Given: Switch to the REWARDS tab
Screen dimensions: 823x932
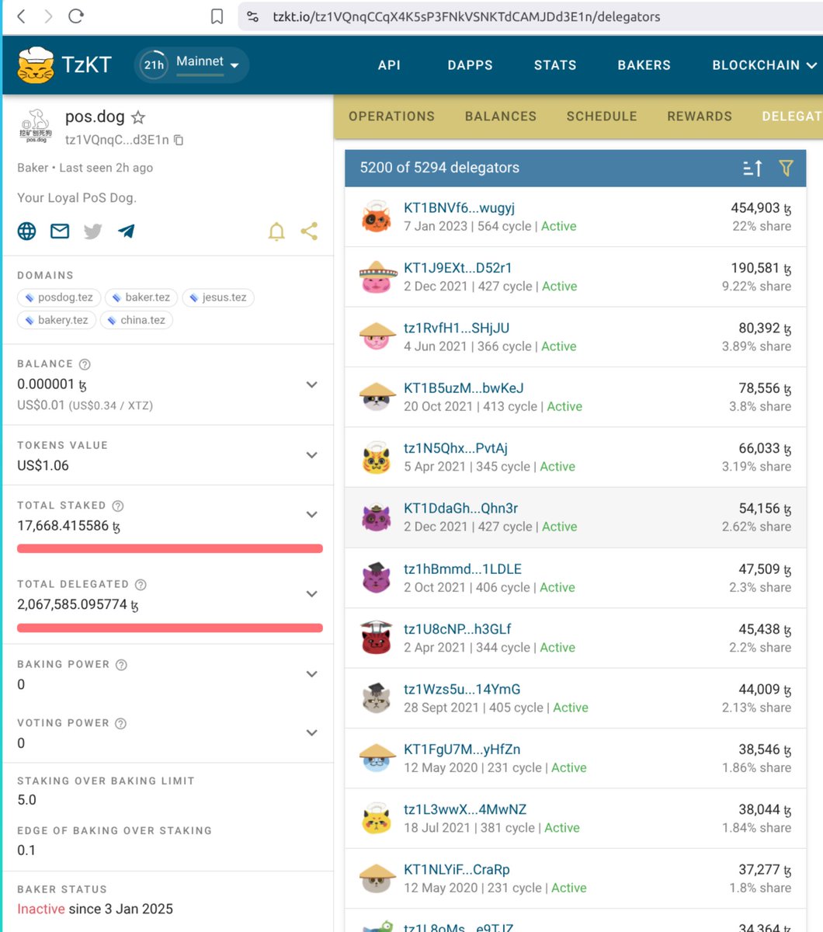Looking at the screenshot, I should pos(700,116).
